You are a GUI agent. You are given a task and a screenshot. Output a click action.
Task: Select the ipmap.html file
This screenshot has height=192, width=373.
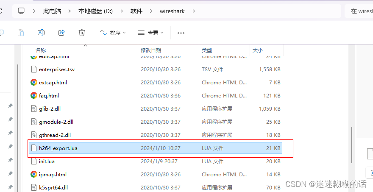click(155, 174)
